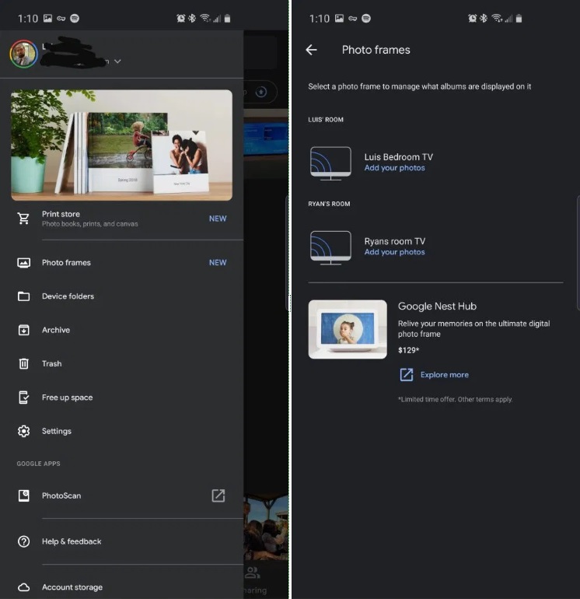This screenshot has width=580, height=599.
Task: Click the PhotoScan app icon
Action: tap(23, 496)
